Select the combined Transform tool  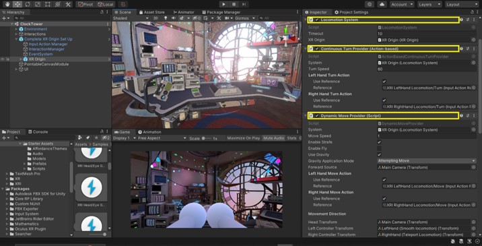[x=57, y=4]
